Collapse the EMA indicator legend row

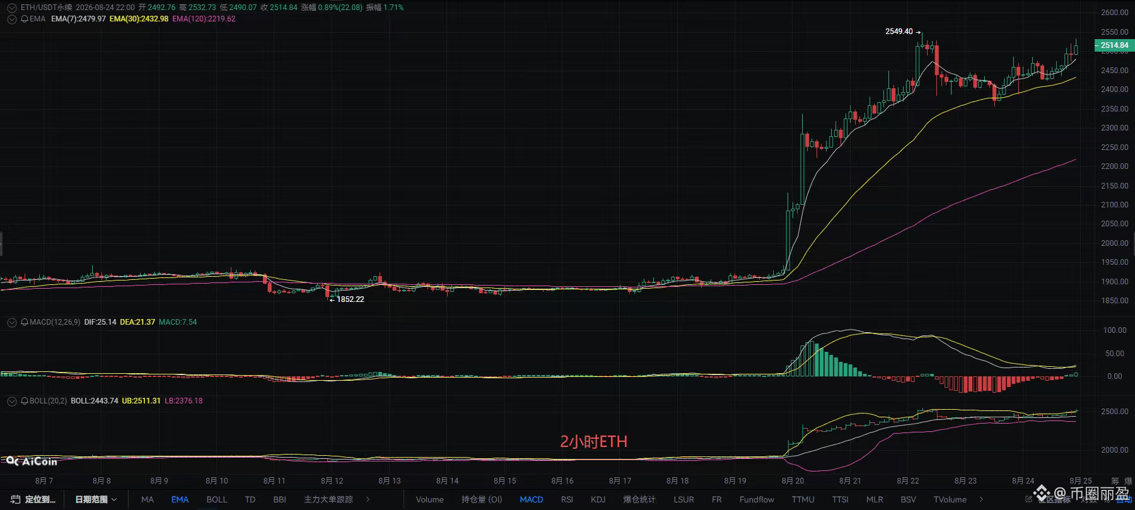[x=11, y=19]
